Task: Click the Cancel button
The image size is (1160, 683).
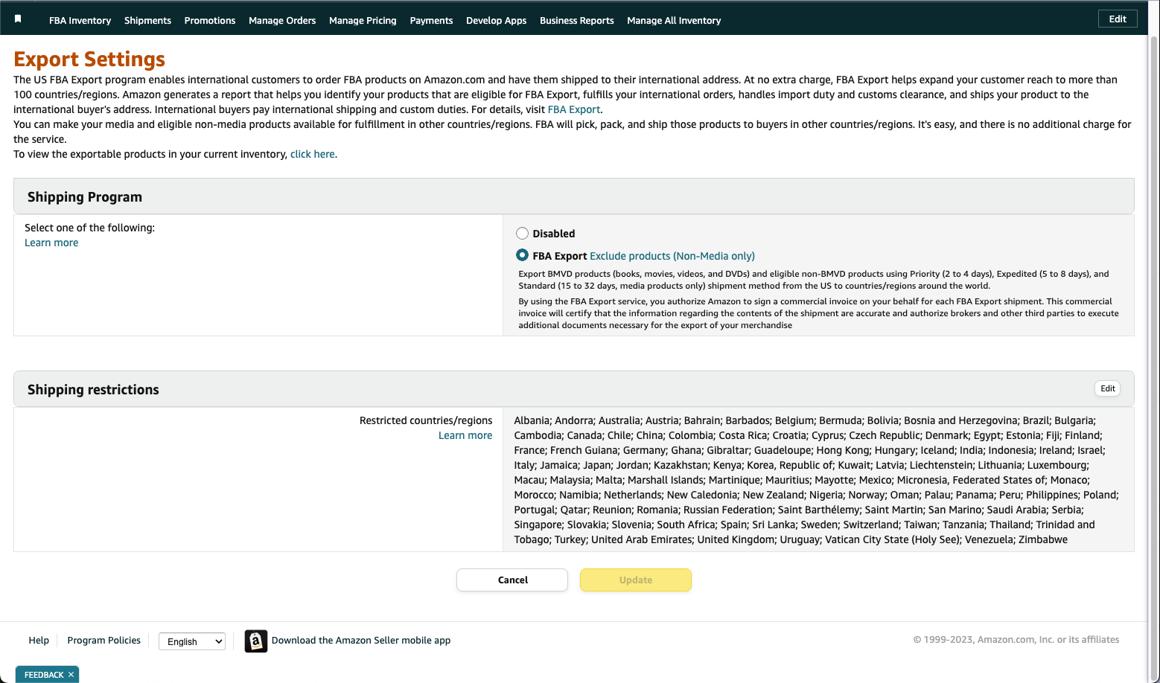Action: [512, 580]
